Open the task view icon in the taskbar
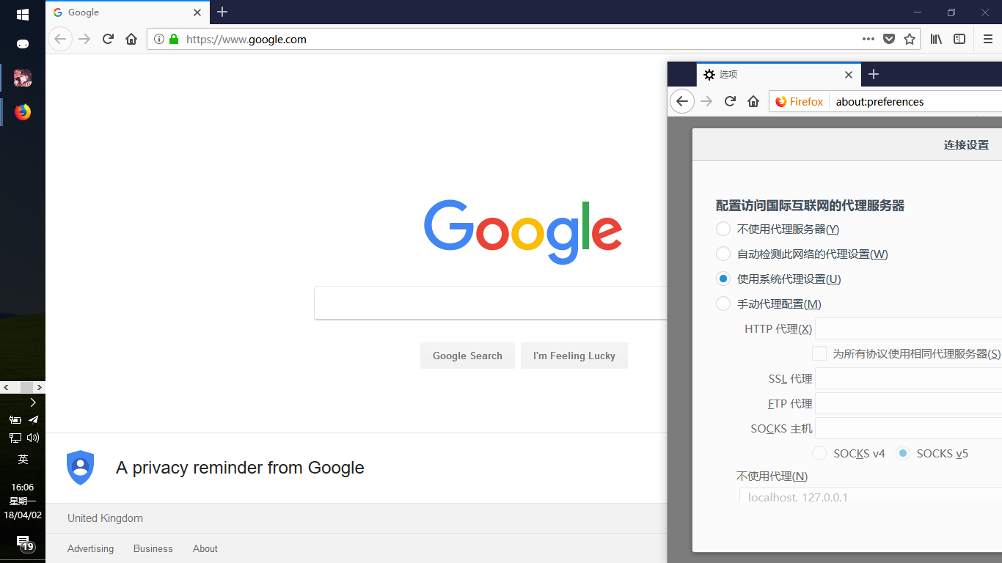This screenshot has height=563, width=1002. 23,44
